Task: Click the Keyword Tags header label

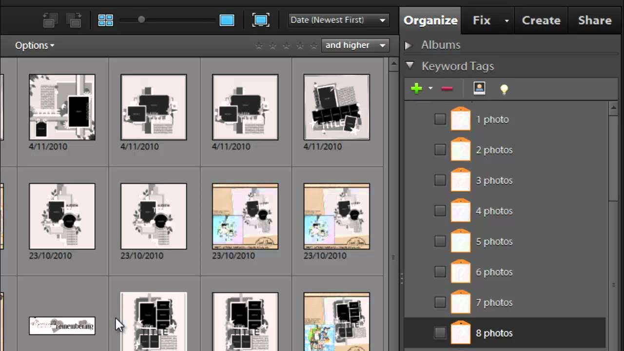Action: pos(458,66)
